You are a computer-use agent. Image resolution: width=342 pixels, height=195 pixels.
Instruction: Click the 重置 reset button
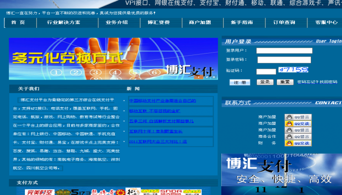tap(285, 82)
